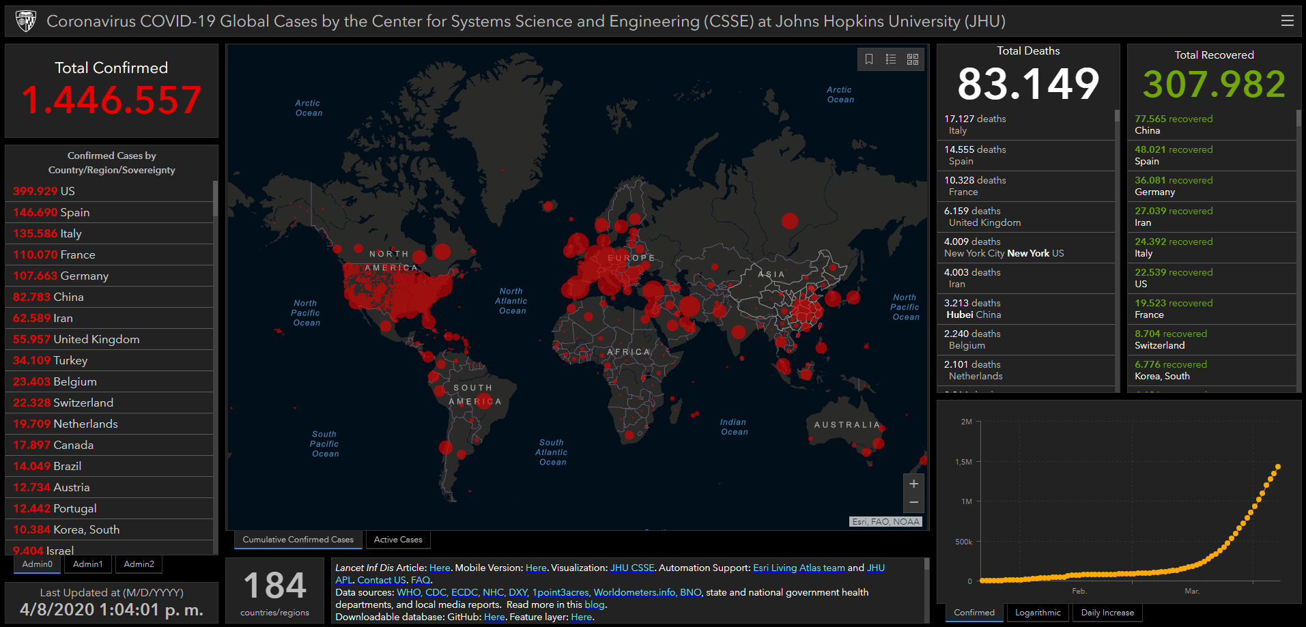Open the bookmarks icon on the map
This screenshot has height=627, width=1306.
[869, 59]
